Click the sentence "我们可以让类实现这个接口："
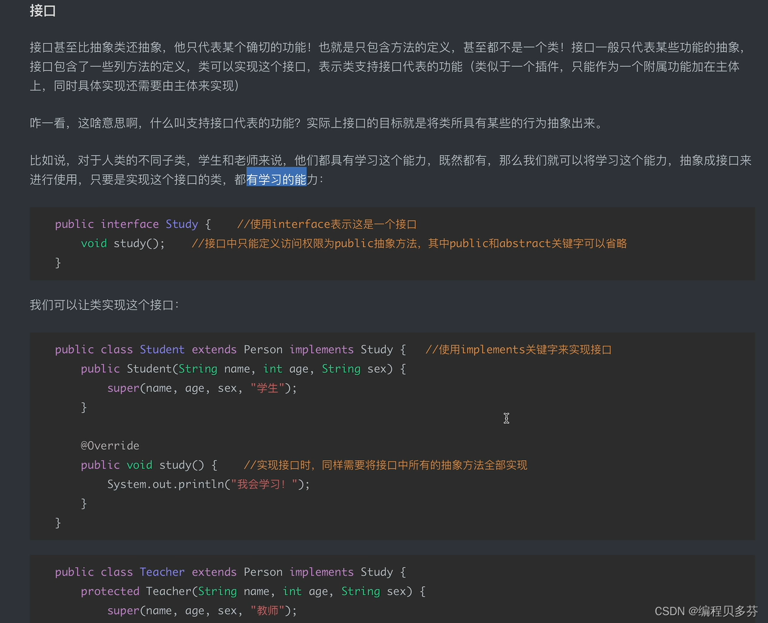 pos(105,305)
